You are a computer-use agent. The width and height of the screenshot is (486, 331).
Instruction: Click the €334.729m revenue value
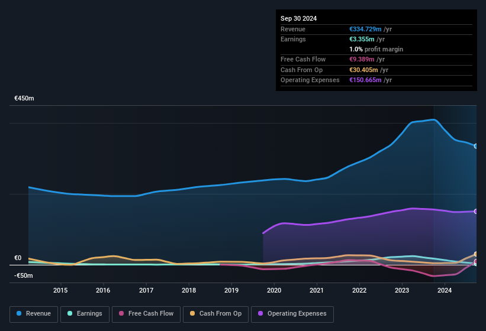click(x=365, y=29)
